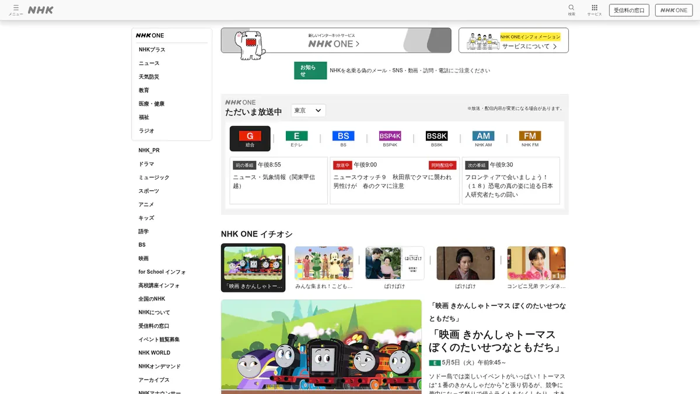700x394 pixels.
Task: Open ドラマ sidebar link
Action: [146, 164]
